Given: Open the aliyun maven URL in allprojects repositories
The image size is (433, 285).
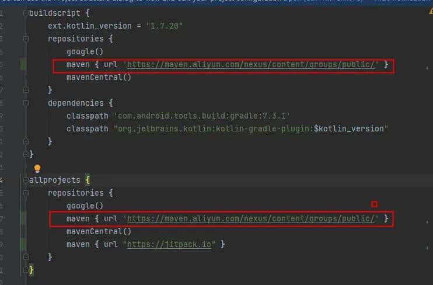Looking at the screenshot, I should [x=251, y=218].
